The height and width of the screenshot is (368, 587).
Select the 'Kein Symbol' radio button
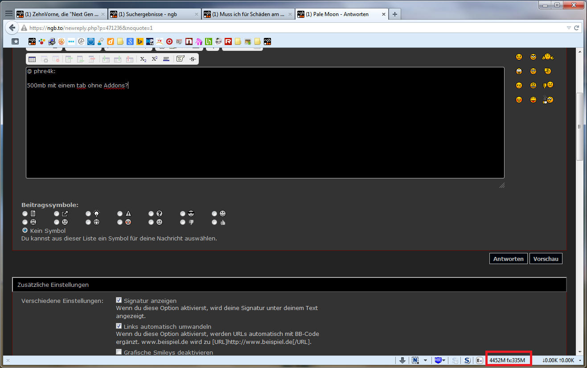pos(25,231)
